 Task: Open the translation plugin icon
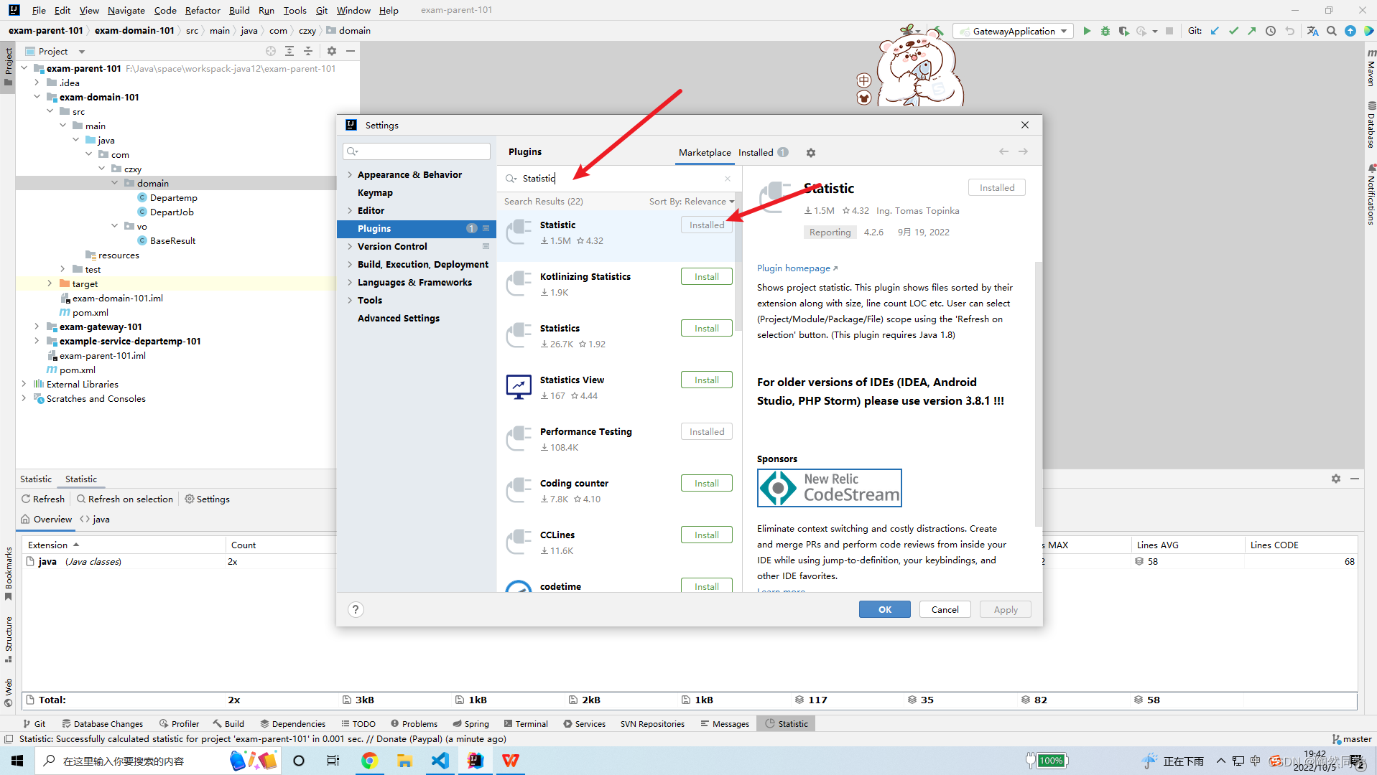(1312, 31)
